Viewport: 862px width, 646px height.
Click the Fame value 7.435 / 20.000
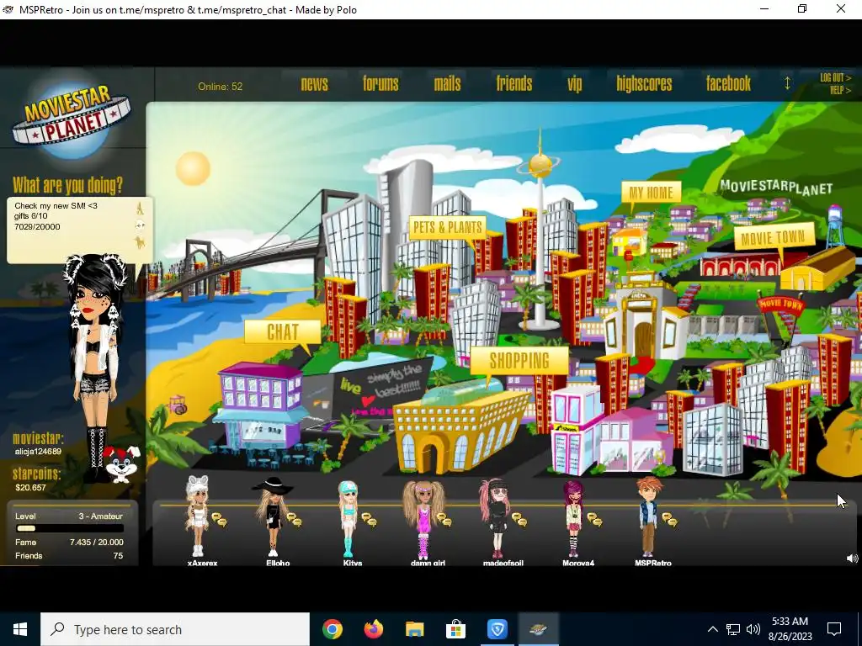tap(96, 543)
